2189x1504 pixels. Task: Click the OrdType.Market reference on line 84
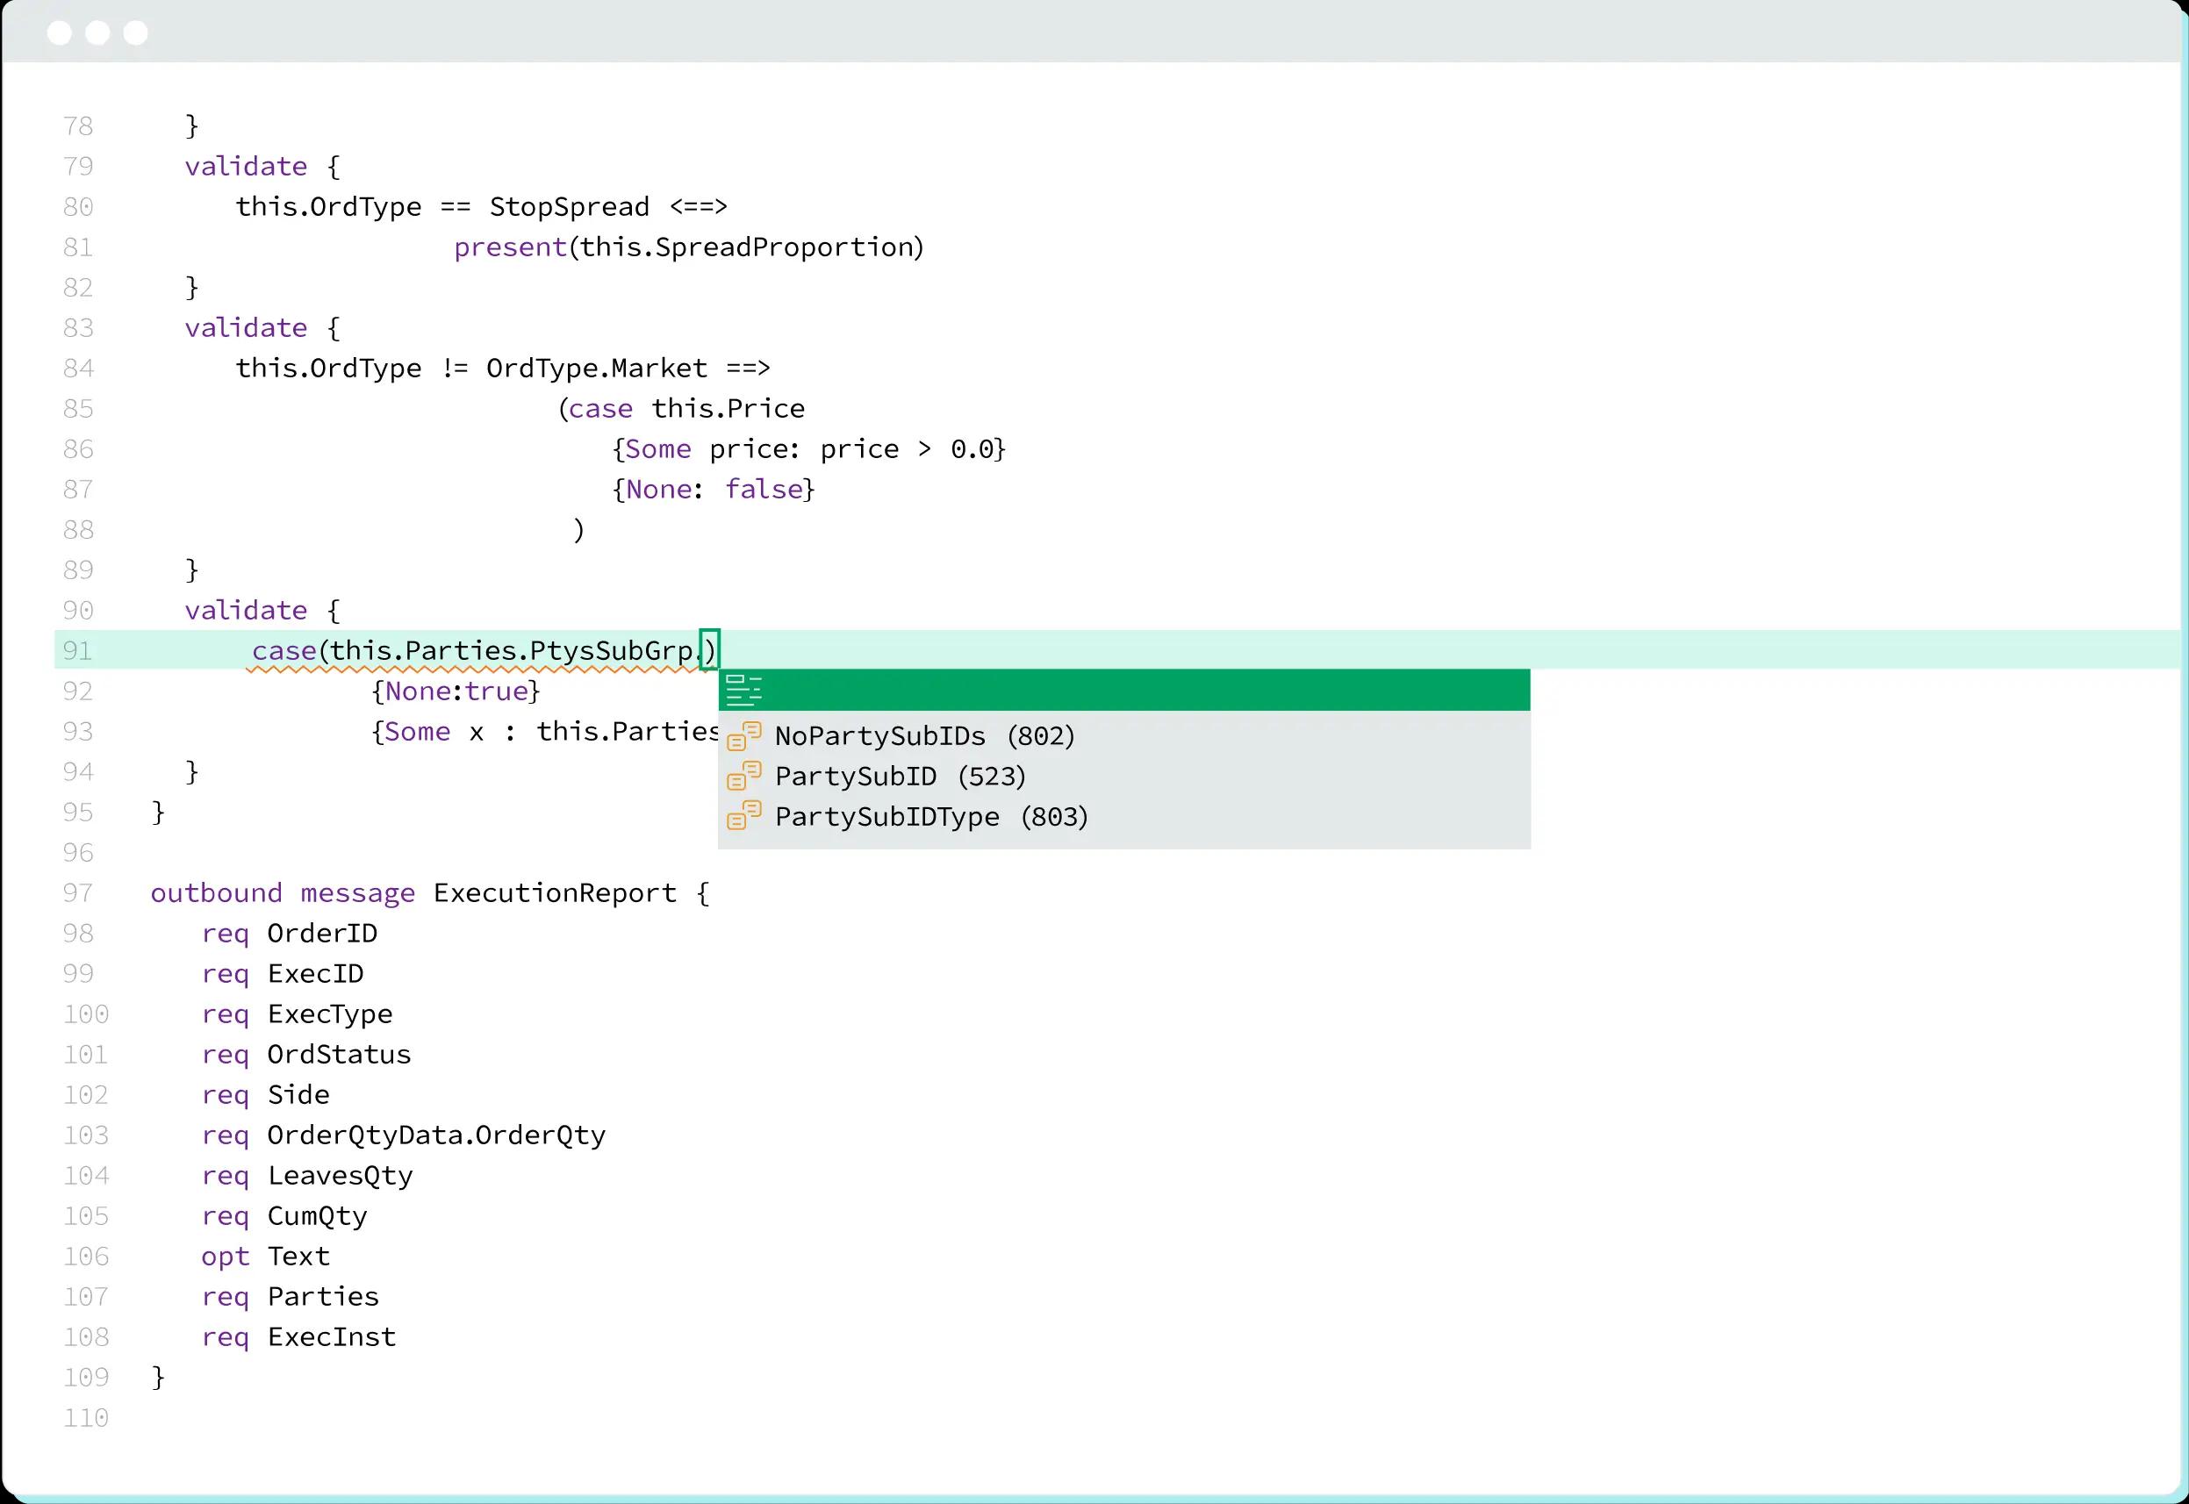click(597, 368)
